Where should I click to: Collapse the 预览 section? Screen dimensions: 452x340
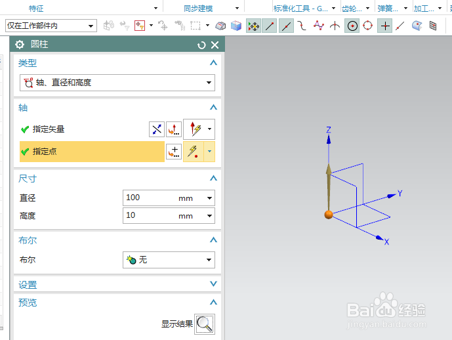tap(213, 302)
